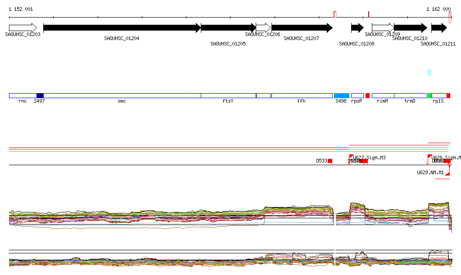The height and width of the screenshot is (275, 461).
Task: Click the 1 152 001 start coordinate
Action: coord(21,9)
